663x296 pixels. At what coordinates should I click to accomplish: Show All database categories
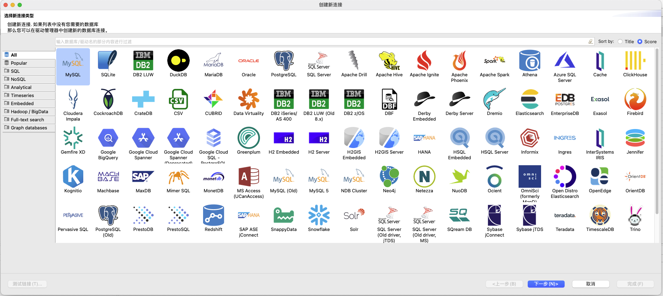click(29, 55)
